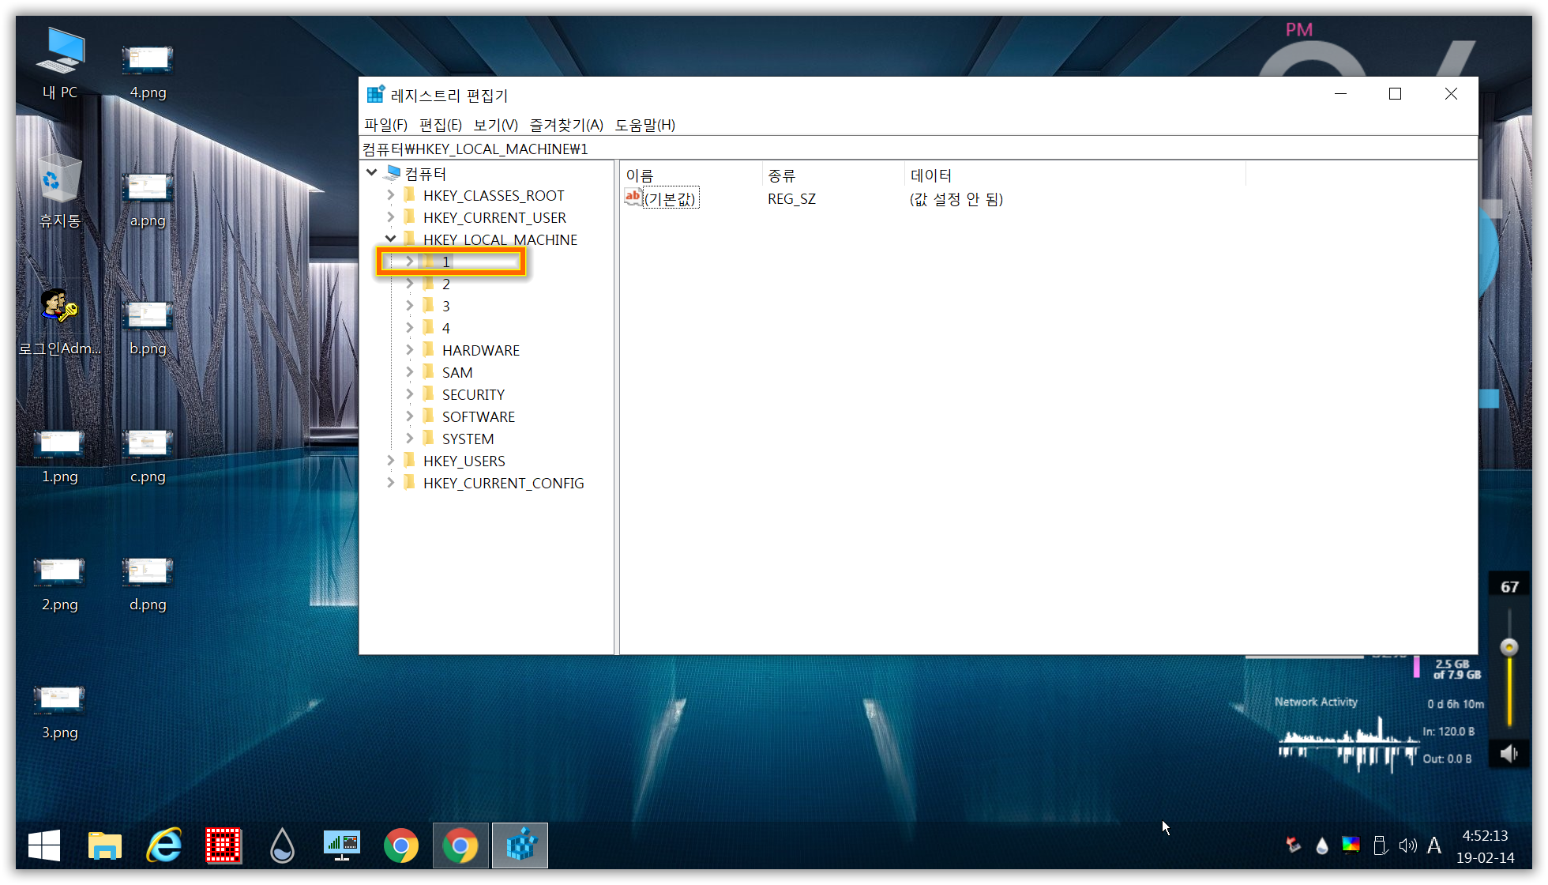This screenshot has height=885, width=1548.
Task: Select the 4.png desktop file
Action: coord(148,71)
